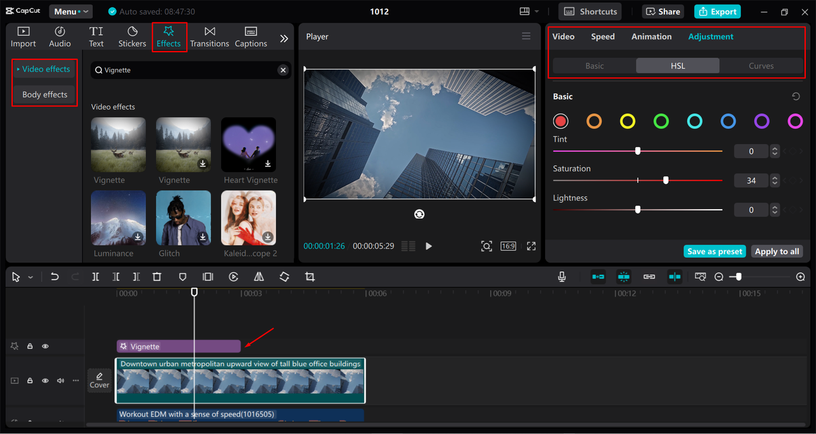
Task: Click the delete left trim icon
Action: click(x=116, y=277)
